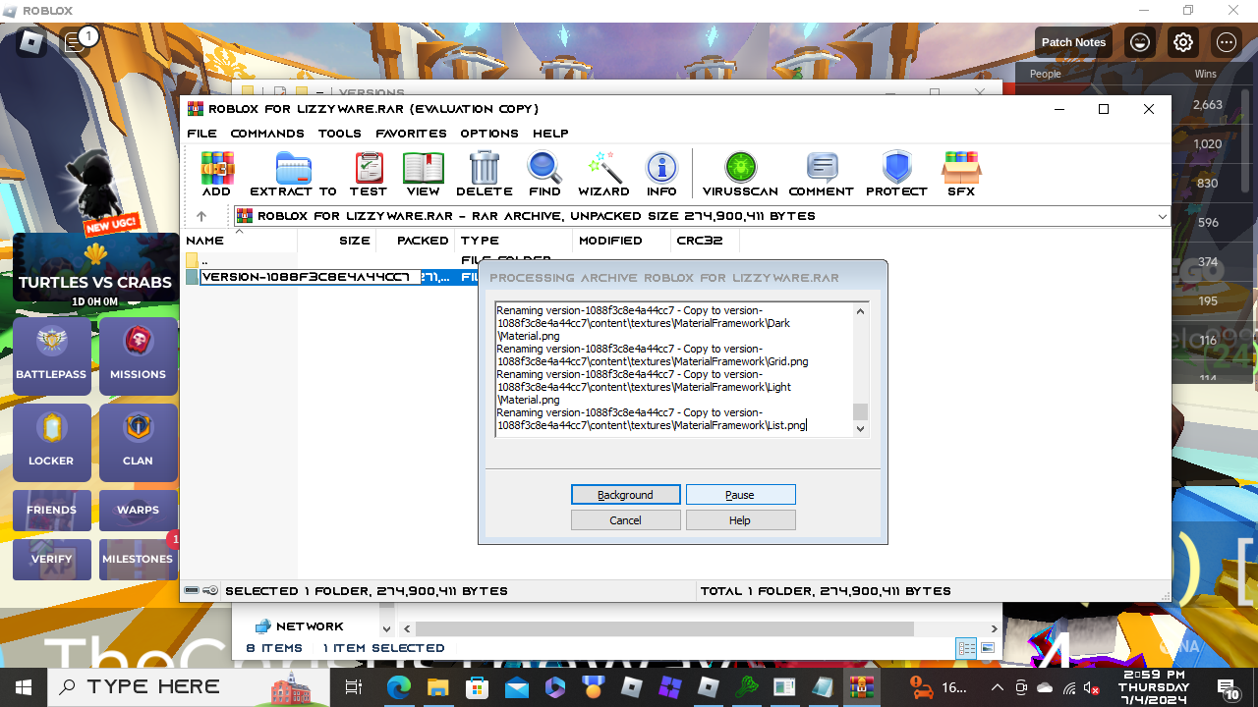This screenshot has height=707, width=1258.
Task: Open Windows Start menu
Action: (23, 686)
